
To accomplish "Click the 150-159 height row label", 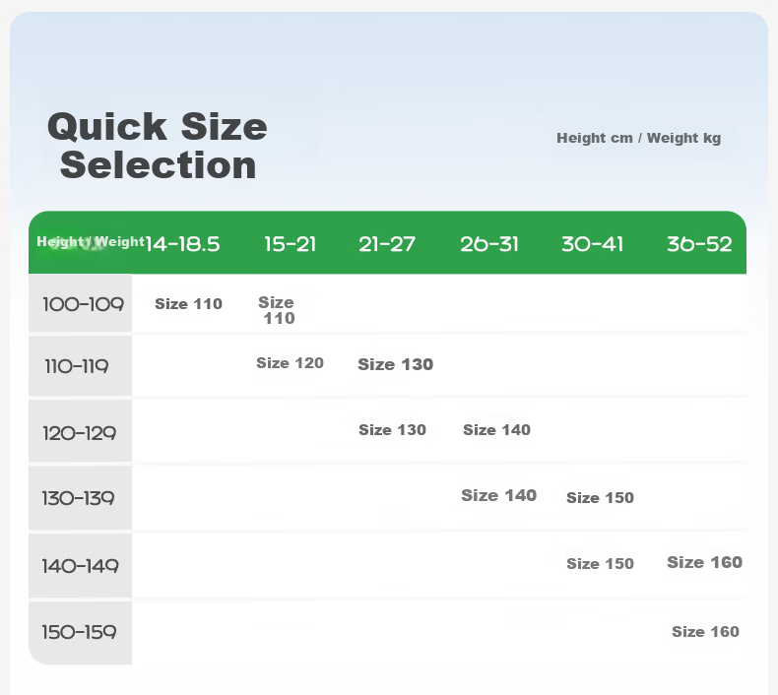I will (80, 632).
